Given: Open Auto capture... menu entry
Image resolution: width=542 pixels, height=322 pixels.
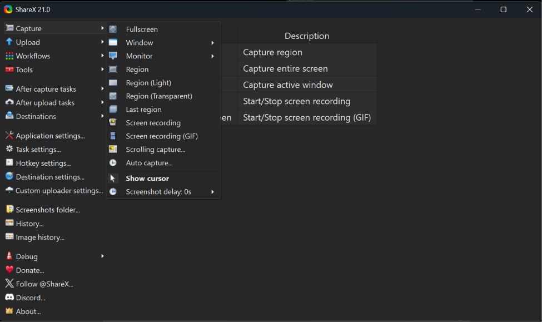Looking at the screenshot, I should pos(163,163).
